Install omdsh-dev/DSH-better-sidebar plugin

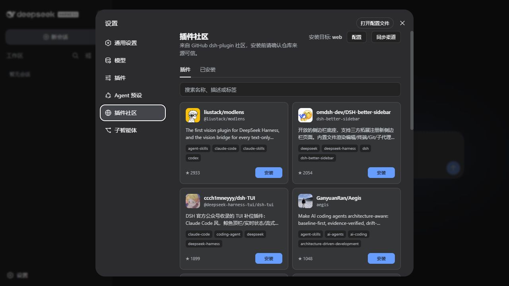(381, 173)
